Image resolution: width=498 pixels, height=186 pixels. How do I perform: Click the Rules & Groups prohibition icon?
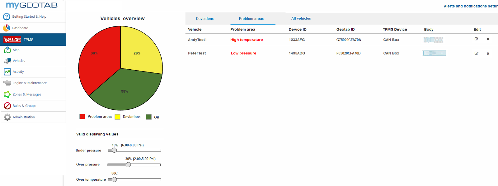coord(7,106)
